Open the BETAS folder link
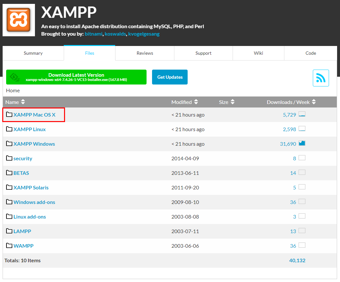 click(21, 173)
